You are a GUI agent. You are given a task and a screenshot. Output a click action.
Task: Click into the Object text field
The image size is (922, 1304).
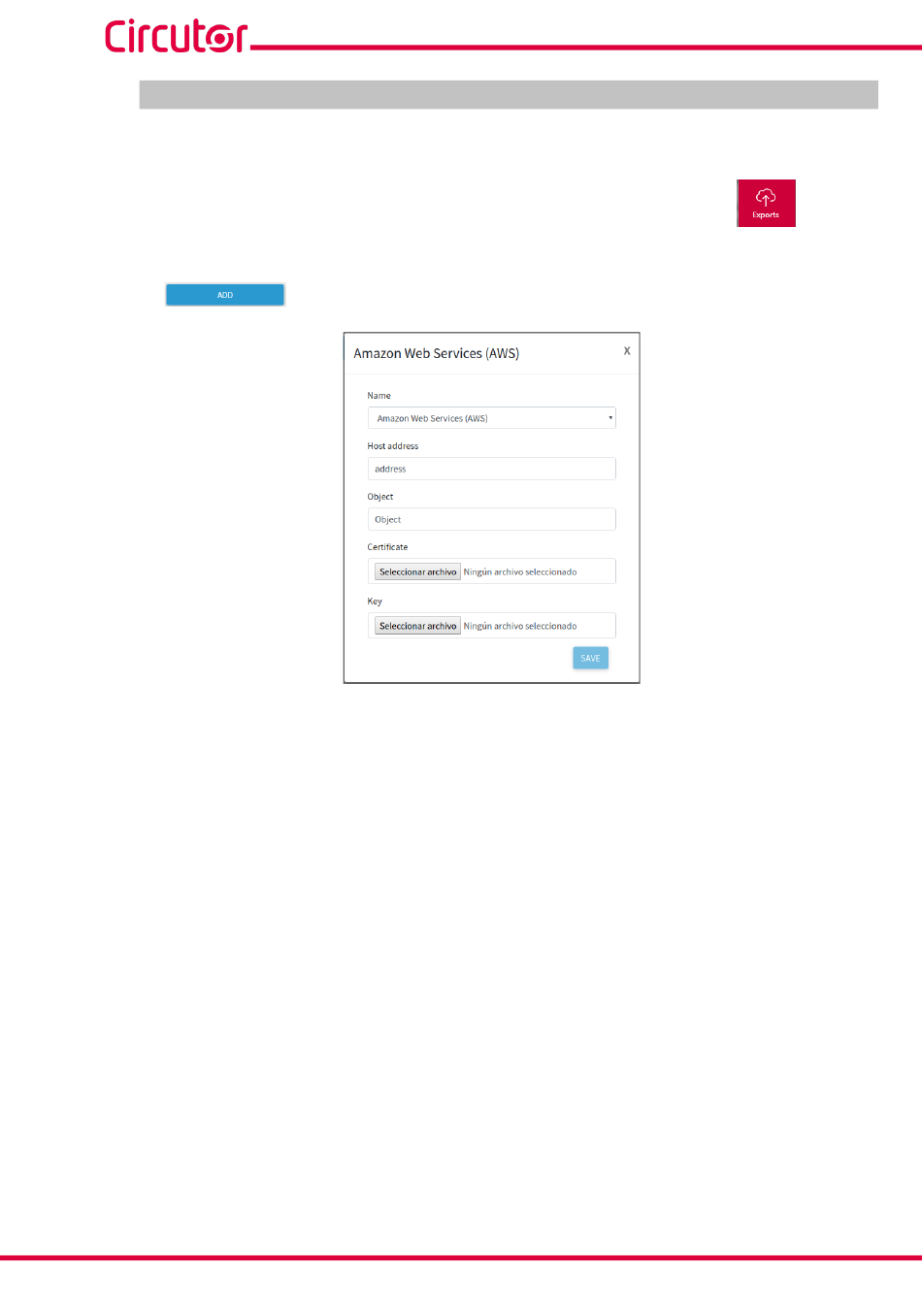491,519
